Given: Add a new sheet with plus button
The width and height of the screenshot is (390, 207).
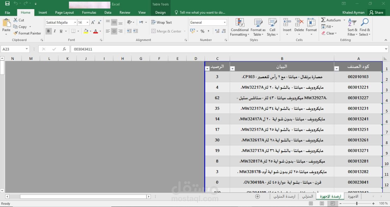Looking at the screenshot, I should (x=257, y=196).
